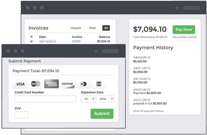Click the $7,094.10 balance in invoice row

click(103, 41)
